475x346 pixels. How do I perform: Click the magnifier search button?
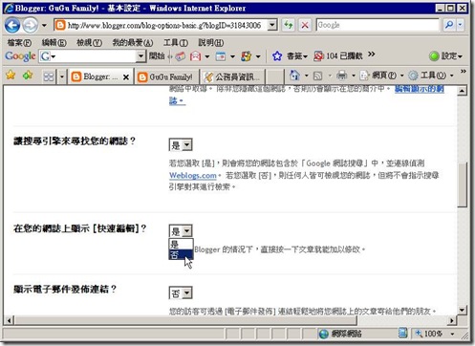(x=449, y=25)
